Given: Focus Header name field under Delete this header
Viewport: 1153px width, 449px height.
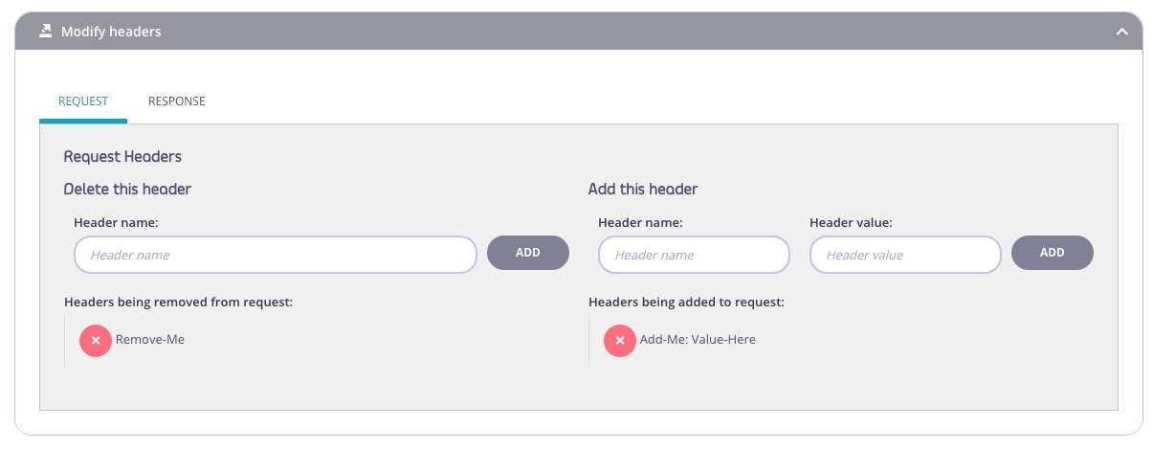Looking at the screenshot, I should pyautogui.click(x=275, y=255).
